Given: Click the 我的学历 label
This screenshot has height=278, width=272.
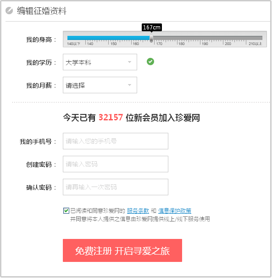Looking at the screenshot, I should click(x=41, y=62).
